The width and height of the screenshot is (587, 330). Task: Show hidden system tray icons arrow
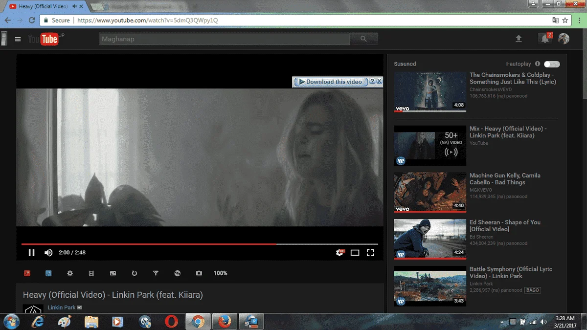(x=502, y=322)
